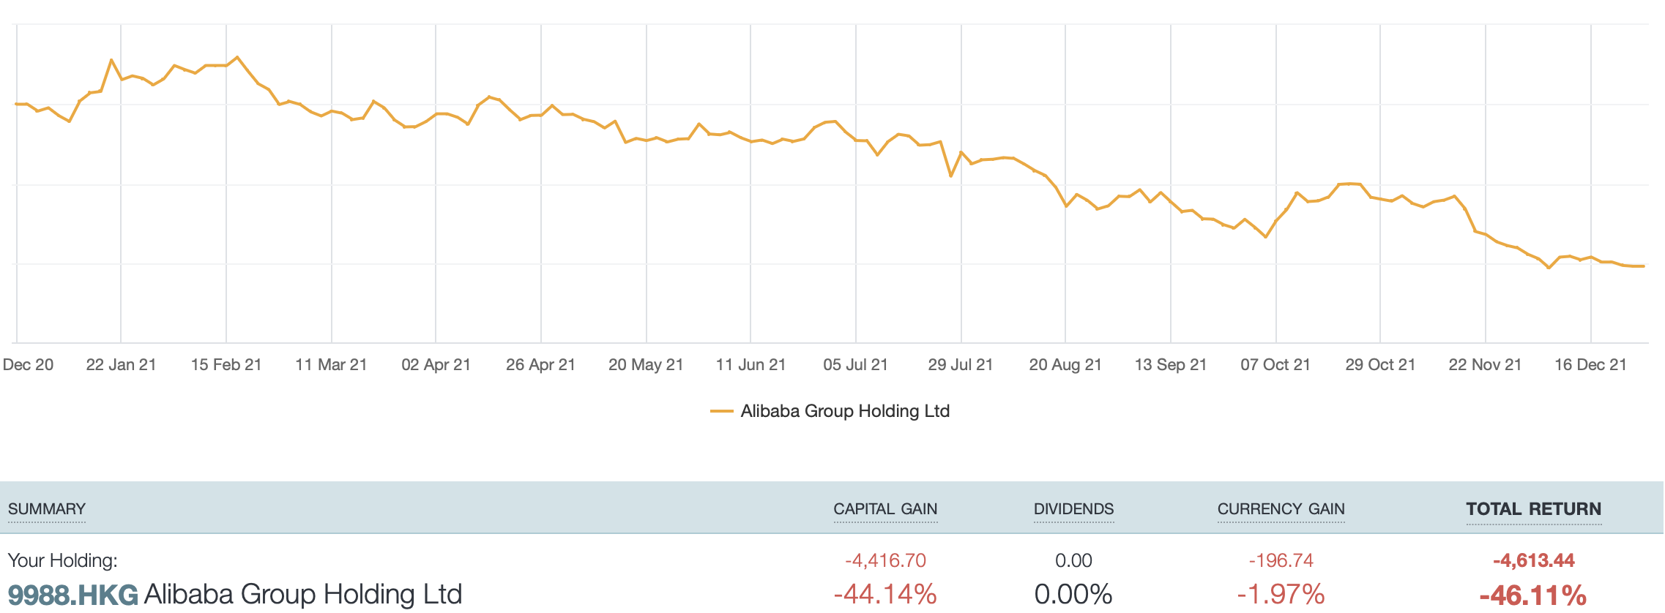Click the -46.11% total return percentage
The height and width of the screenshot is (613, 1665).
pyautogui.click(x=1533, y=594)
